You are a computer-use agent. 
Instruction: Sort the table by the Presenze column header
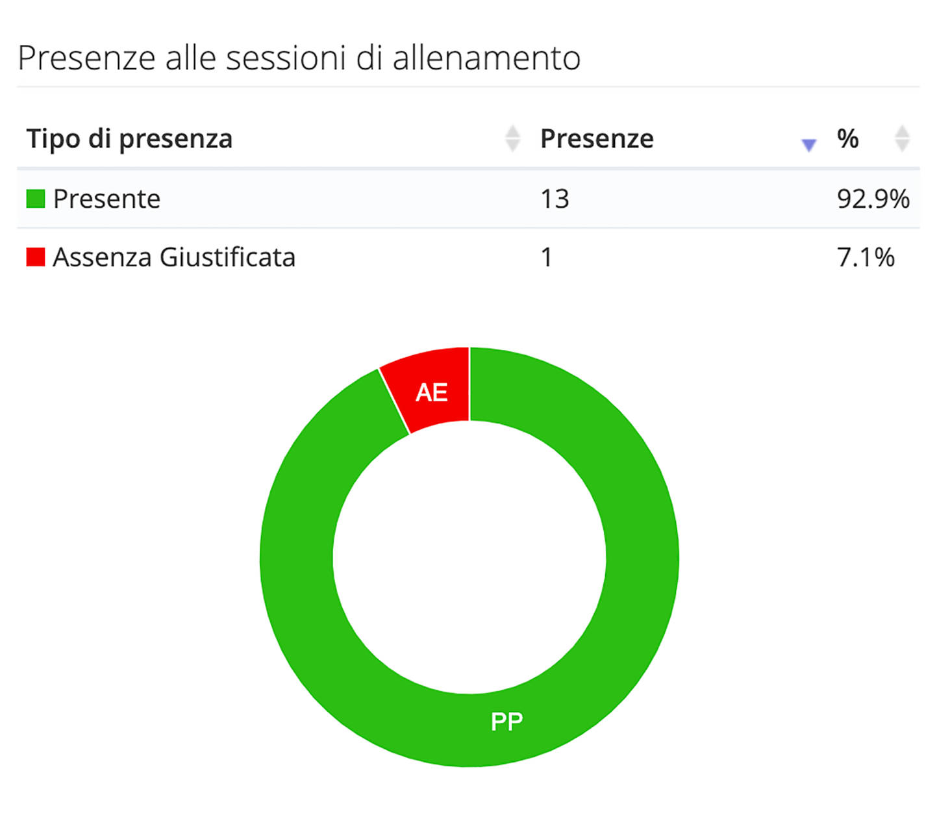(x=596, y=138)
